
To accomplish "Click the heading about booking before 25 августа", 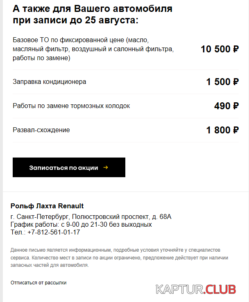I will [x=75, y=20].
